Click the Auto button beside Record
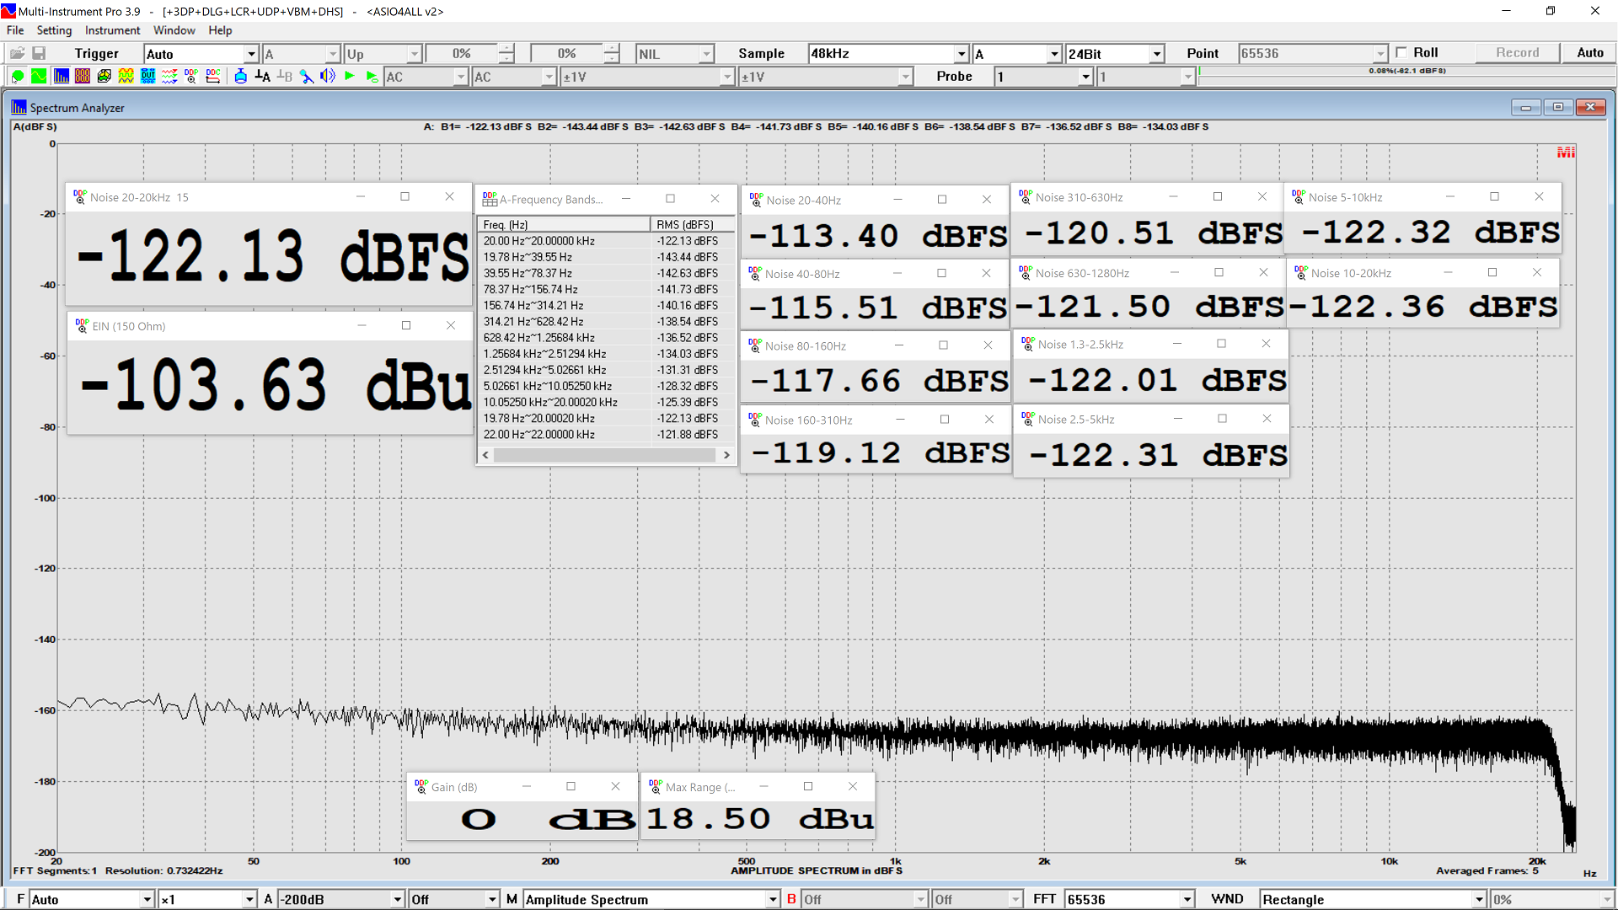 1589,52
